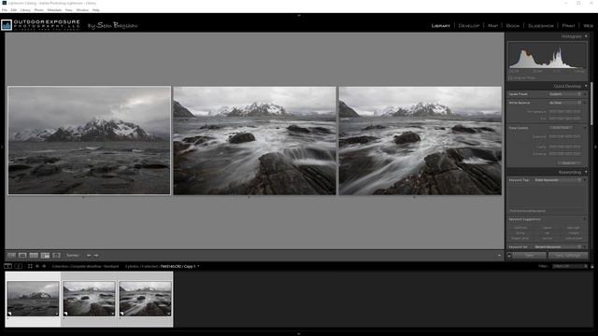The width and height of the screenshot is (598, 336).
Task: Select the second filmstrip thumbnail
Action: pyautogui.click(x=90, y=299)
